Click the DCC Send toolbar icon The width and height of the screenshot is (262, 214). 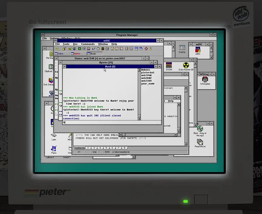(113, 49)
